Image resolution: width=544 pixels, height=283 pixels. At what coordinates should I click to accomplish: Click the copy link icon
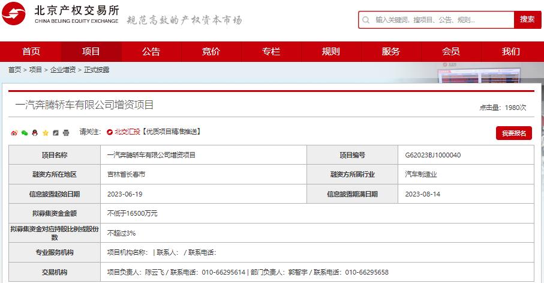55,132
